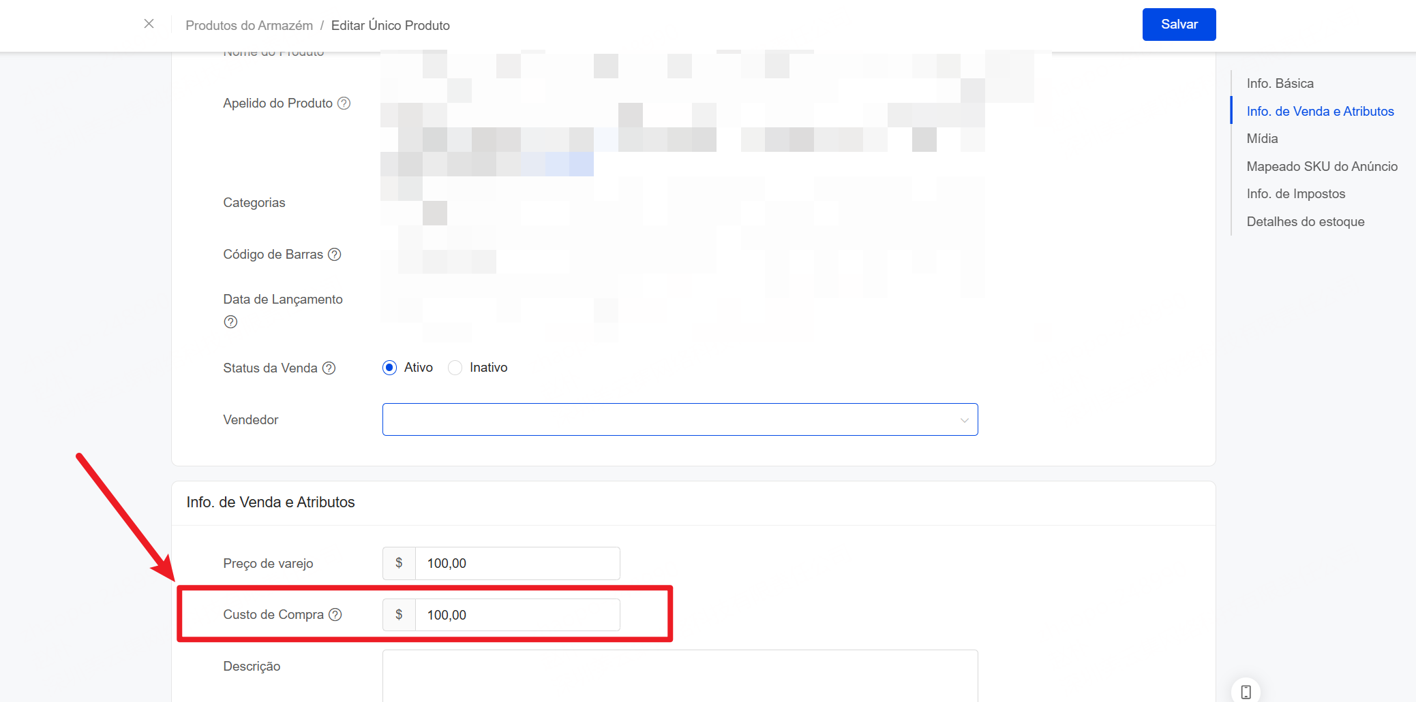Viewport: 1416px width, 702px height.
Task: Focus the Custo de Compra price field
Action: [517, 616]
